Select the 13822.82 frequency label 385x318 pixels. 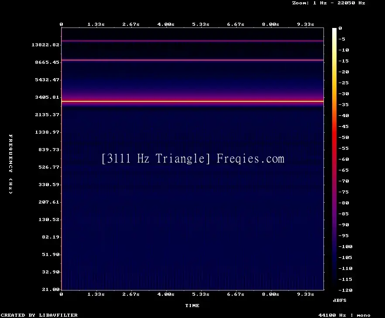pos(45,45)
